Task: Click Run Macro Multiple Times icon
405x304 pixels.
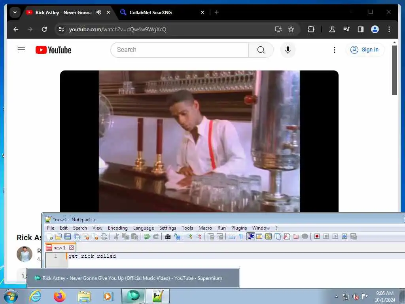Action: [344, 237]
